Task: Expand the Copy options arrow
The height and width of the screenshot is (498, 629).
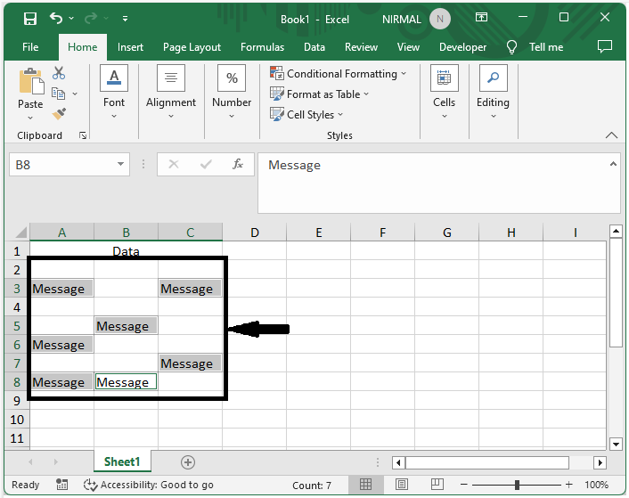Action: click(x=75, y=94)
